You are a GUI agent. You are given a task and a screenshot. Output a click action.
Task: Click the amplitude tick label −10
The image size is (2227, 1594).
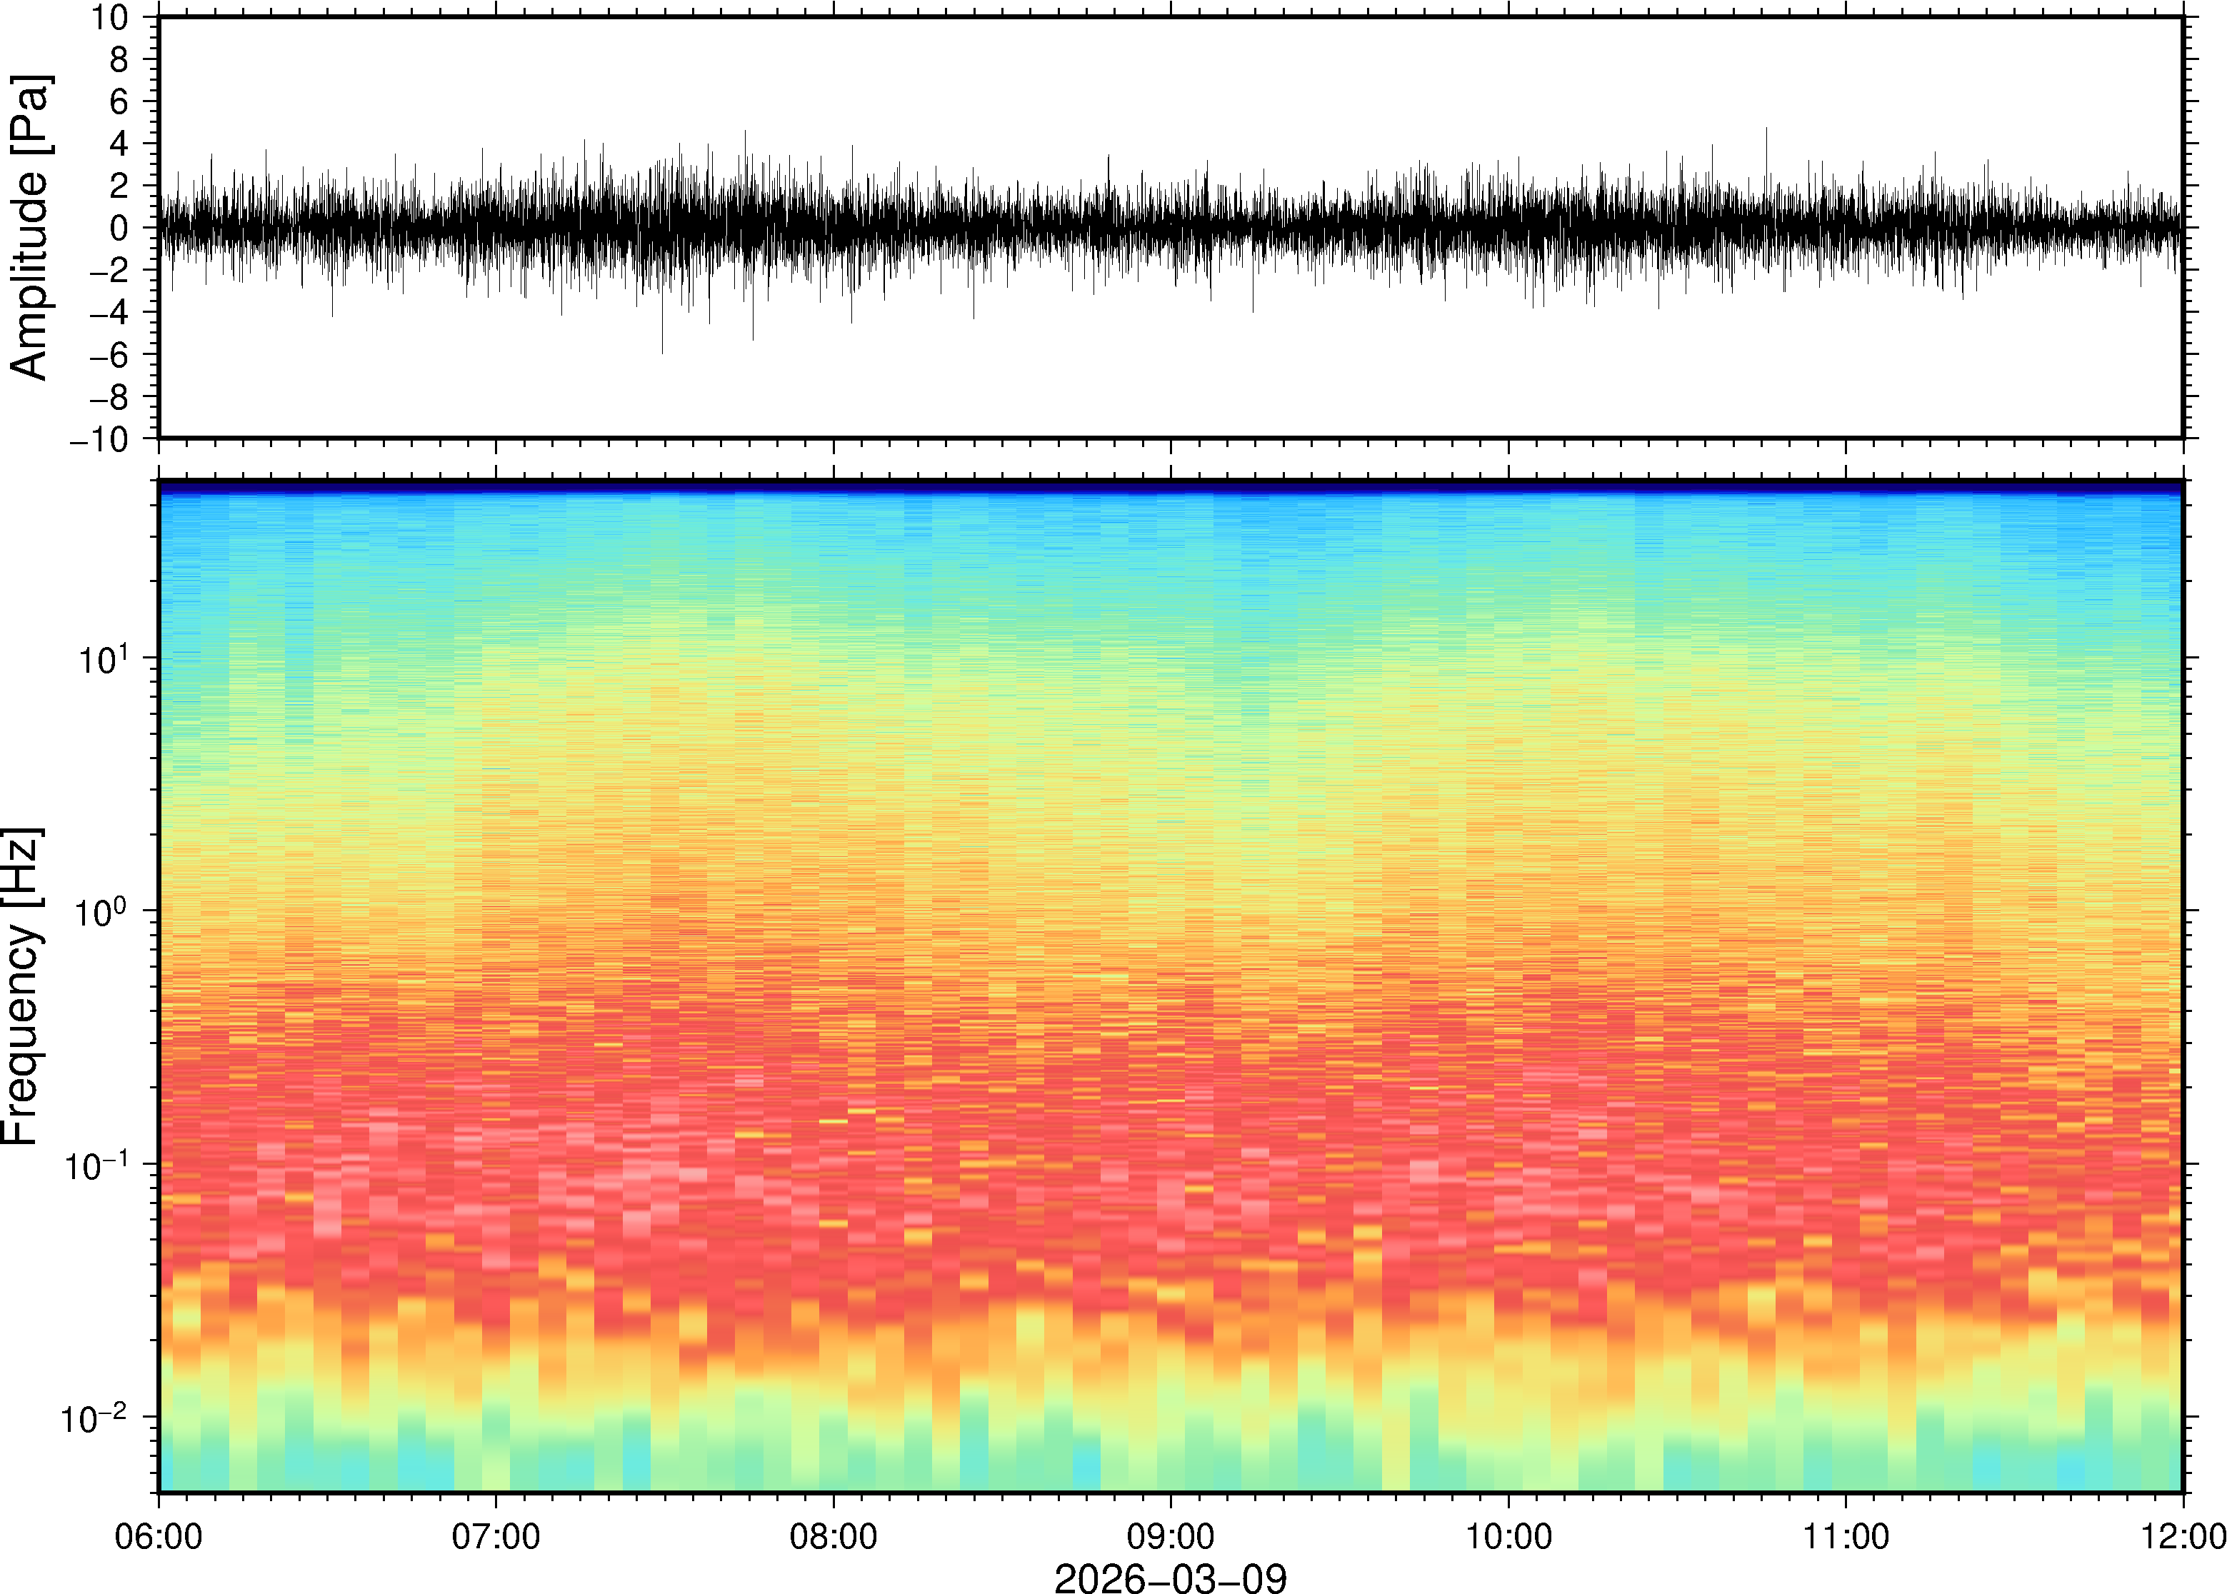[x=98, y=440]
